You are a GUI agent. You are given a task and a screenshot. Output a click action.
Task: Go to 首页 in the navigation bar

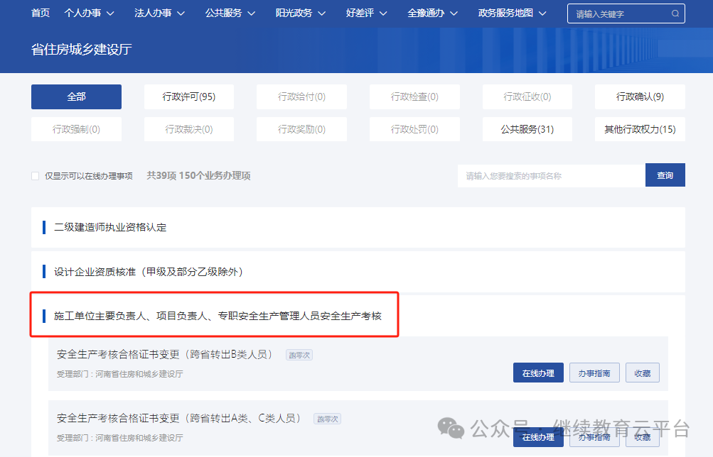tap(41, 13)
